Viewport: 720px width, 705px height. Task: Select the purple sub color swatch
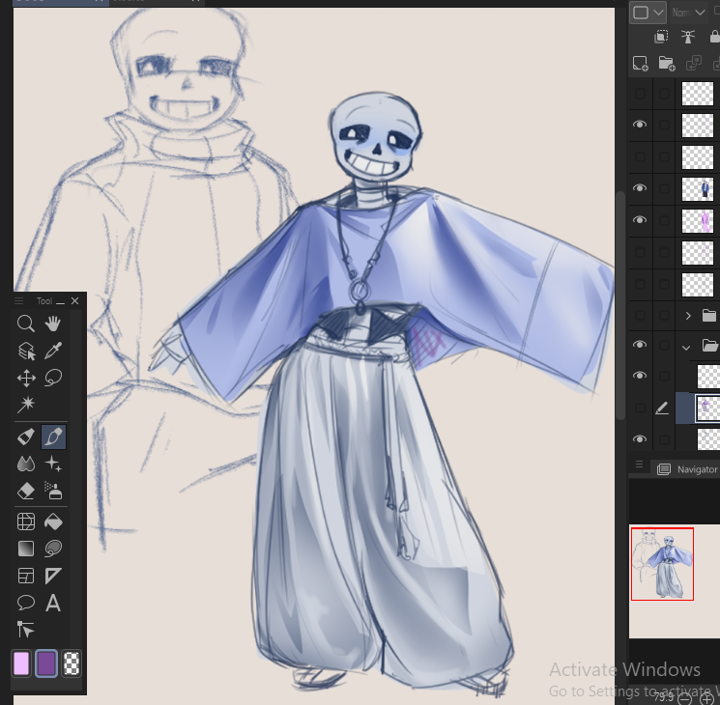[x=46, y=663]
